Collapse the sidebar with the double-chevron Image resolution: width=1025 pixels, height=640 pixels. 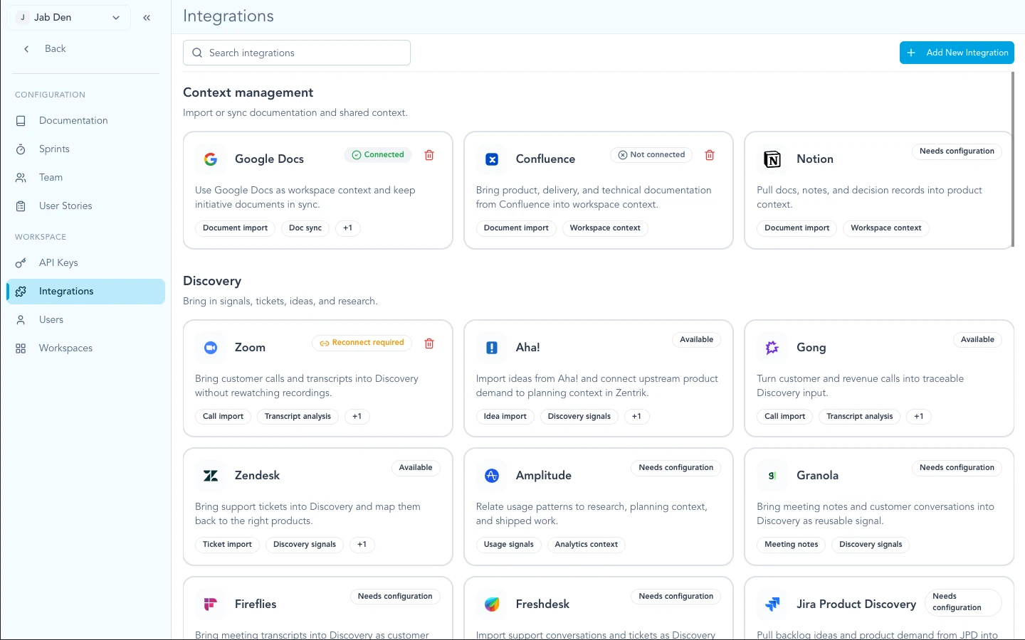pyautogui.click(x=147, y=17)
